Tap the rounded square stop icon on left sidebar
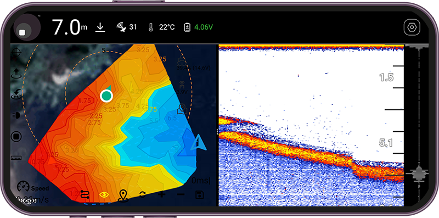 click(x=16, y=137)
